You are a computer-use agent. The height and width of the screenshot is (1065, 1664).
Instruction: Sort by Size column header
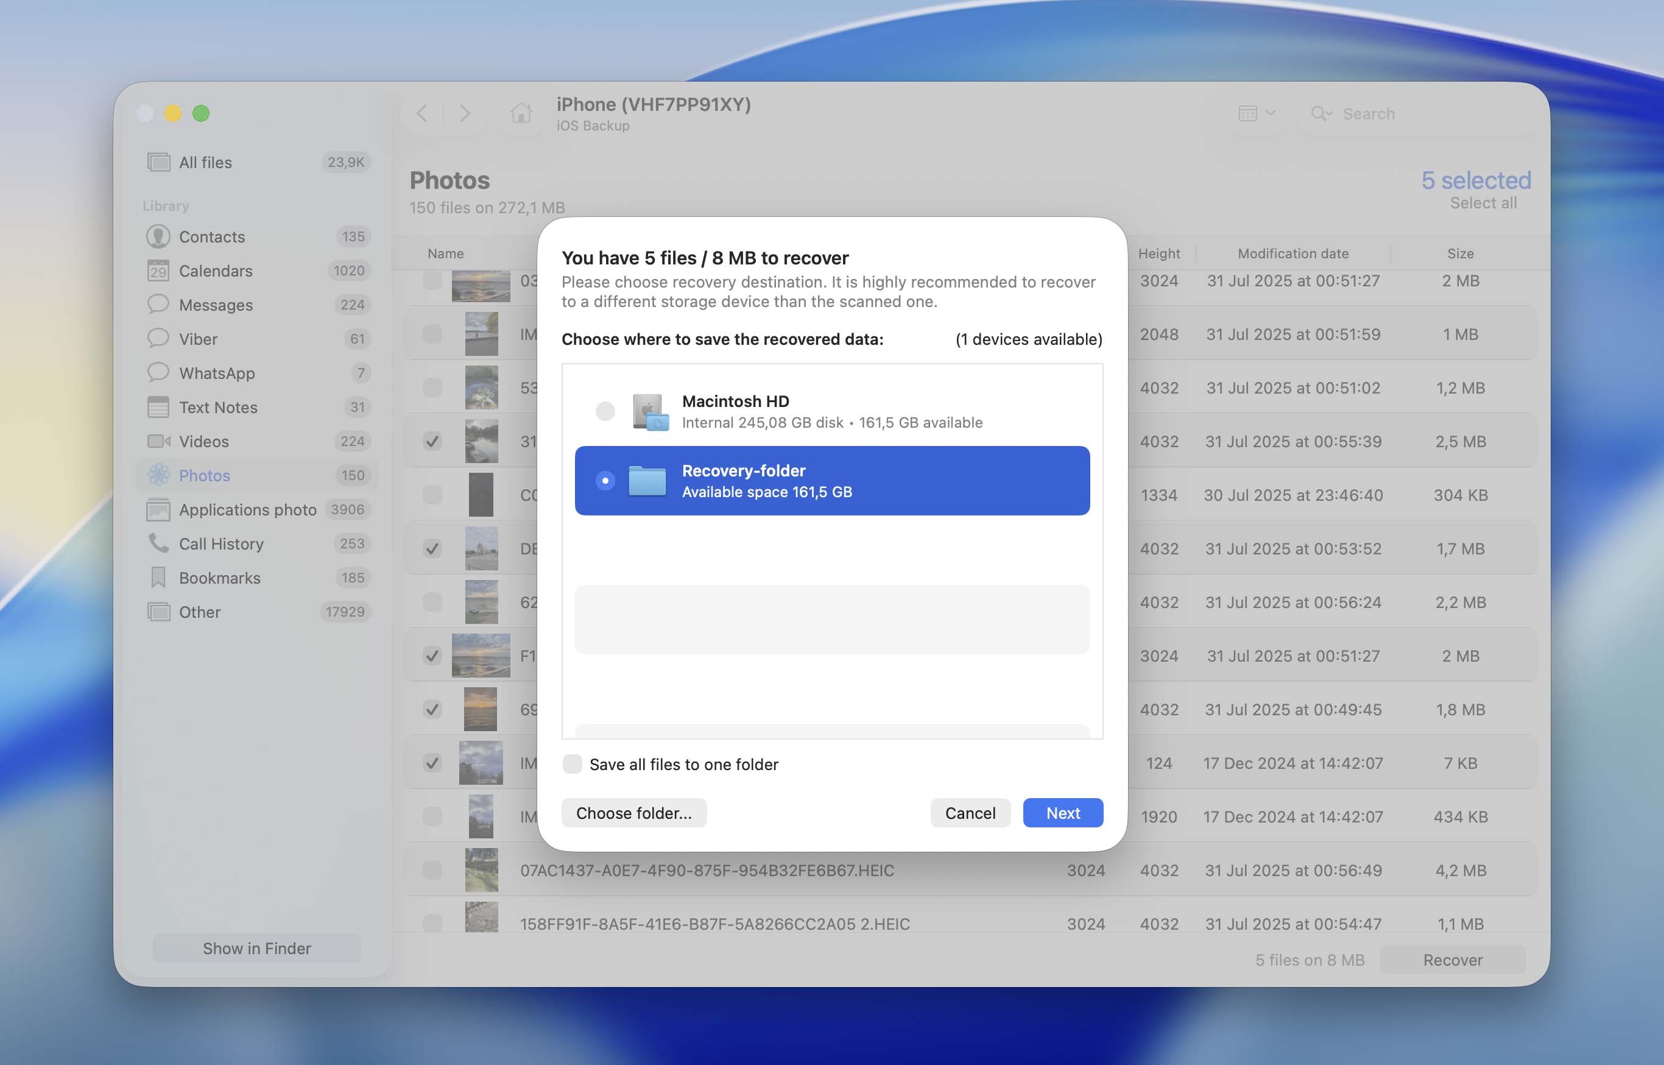(1460, 253)
